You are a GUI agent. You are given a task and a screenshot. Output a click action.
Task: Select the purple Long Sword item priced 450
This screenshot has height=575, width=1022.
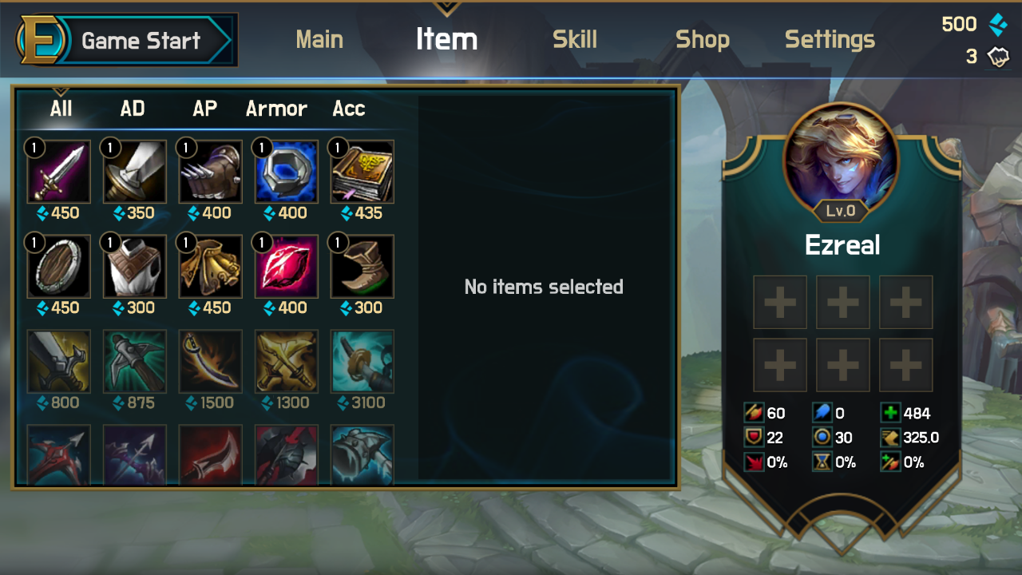[x=59, y=172]
